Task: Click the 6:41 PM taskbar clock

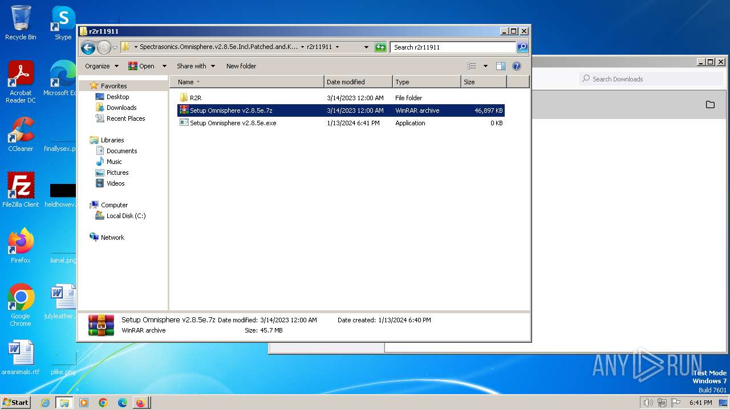Action: [x=701, y=403]
